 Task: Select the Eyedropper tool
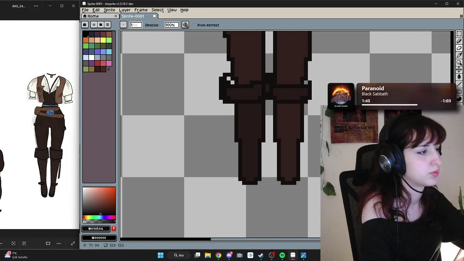(x=459, y=55)
